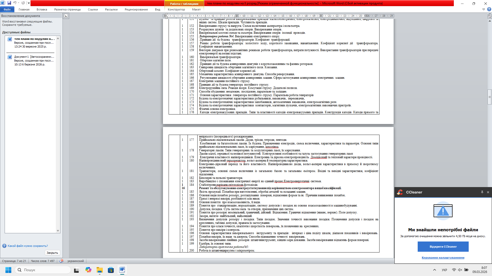The image size is (492, 276).
Task: Click the Закрыть button in recovery pane
Action: [x=52, y=253]
